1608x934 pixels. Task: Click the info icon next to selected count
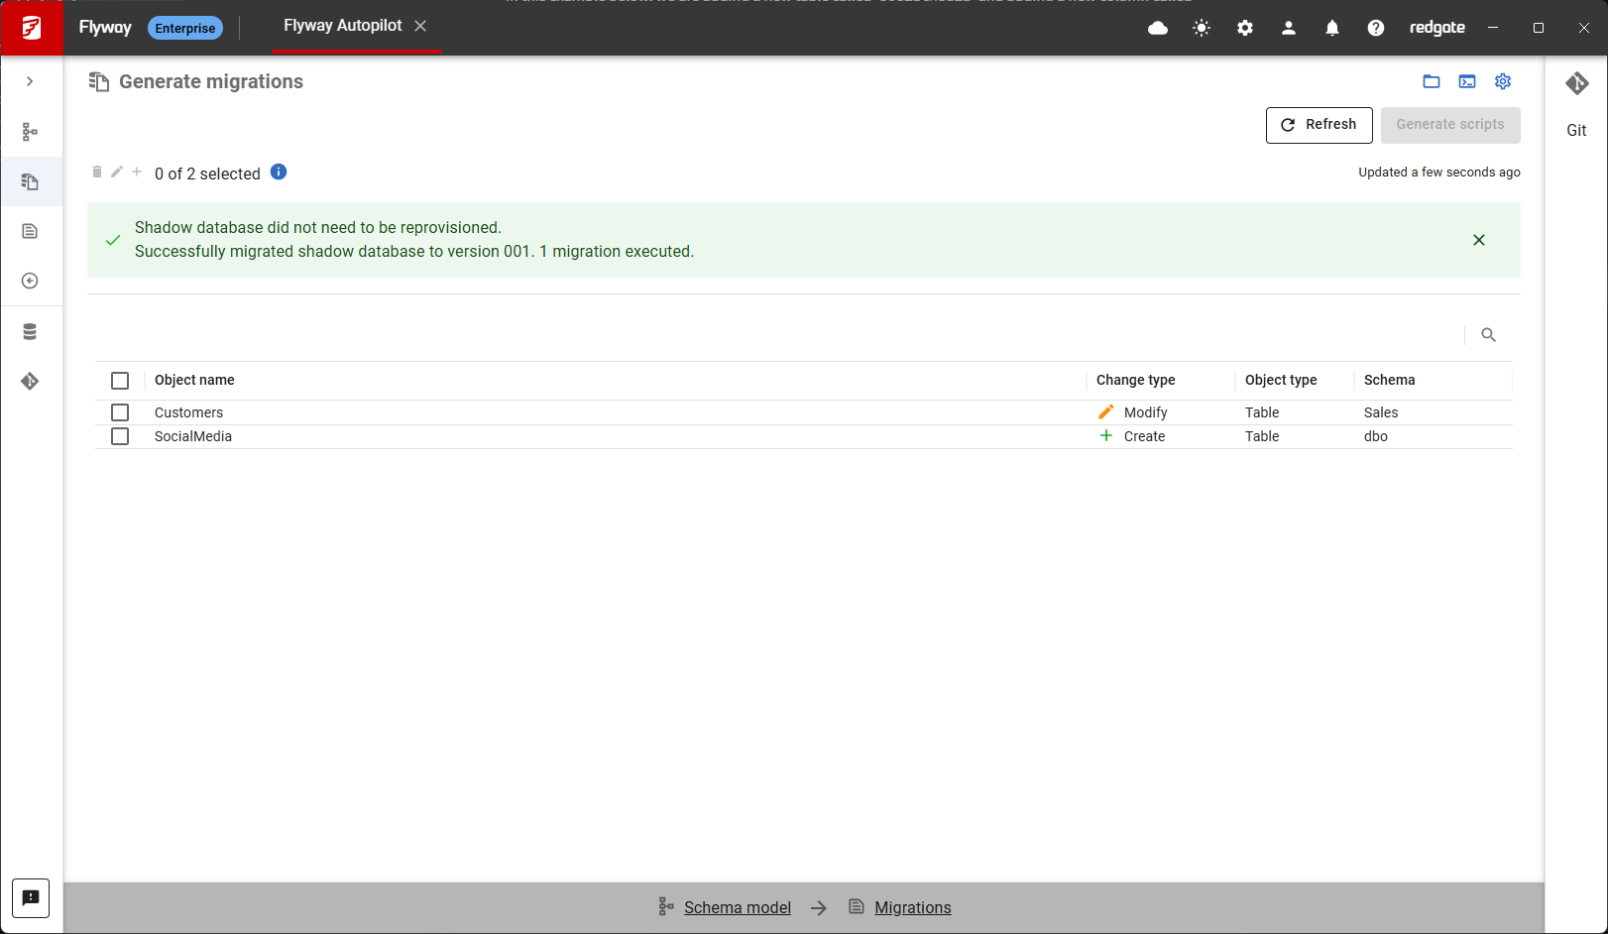click(279, 172)
